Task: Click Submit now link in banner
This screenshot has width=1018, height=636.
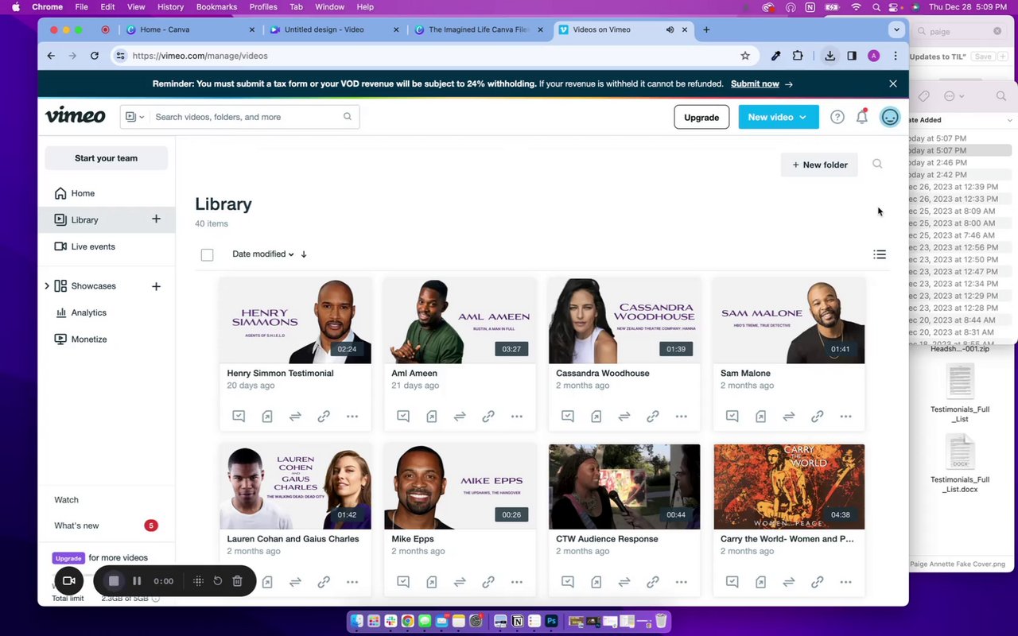Action: (x=755, y=83)
